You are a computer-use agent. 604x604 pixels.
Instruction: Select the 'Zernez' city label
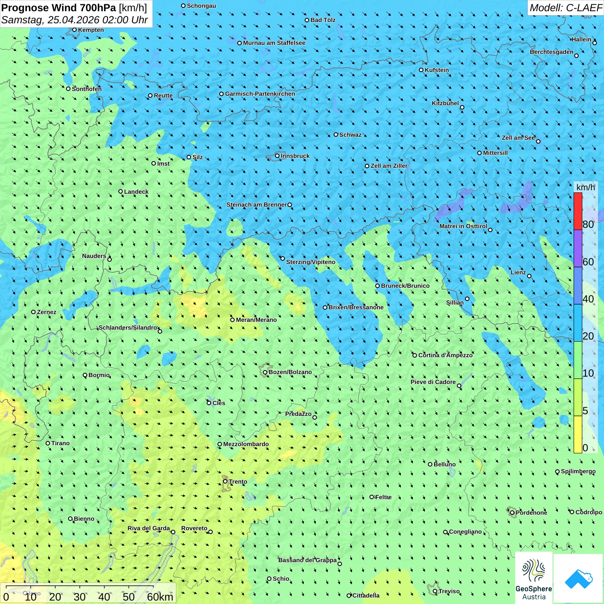47,312
